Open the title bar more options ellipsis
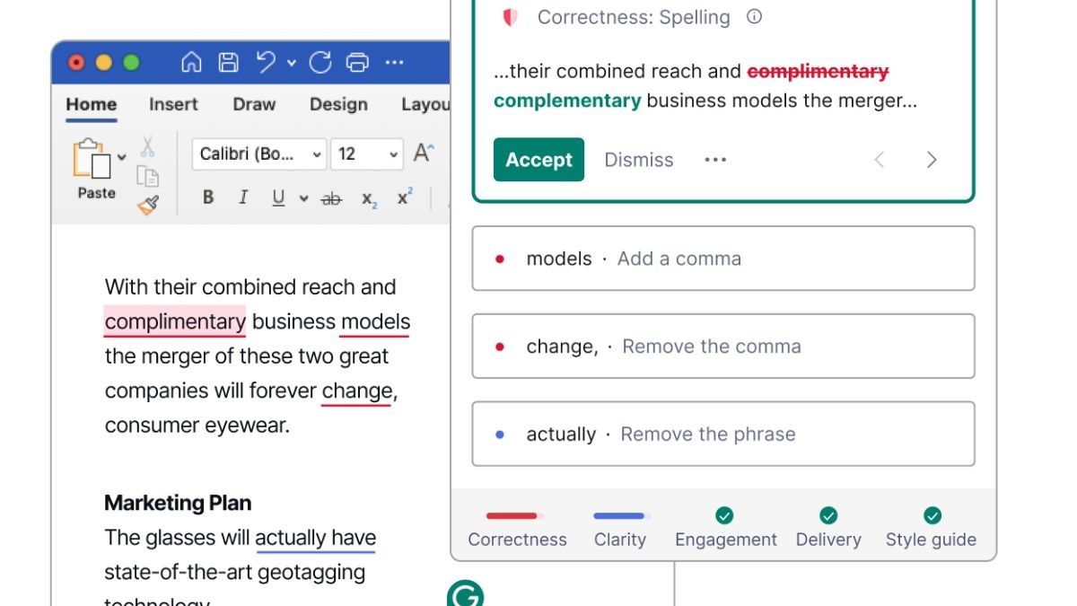 click(x=394, y=63)
